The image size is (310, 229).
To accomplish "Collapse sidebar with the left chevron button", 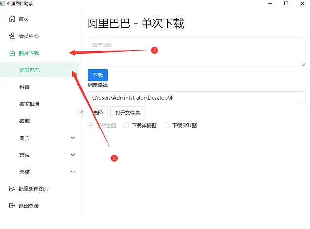I will (82, 112).
